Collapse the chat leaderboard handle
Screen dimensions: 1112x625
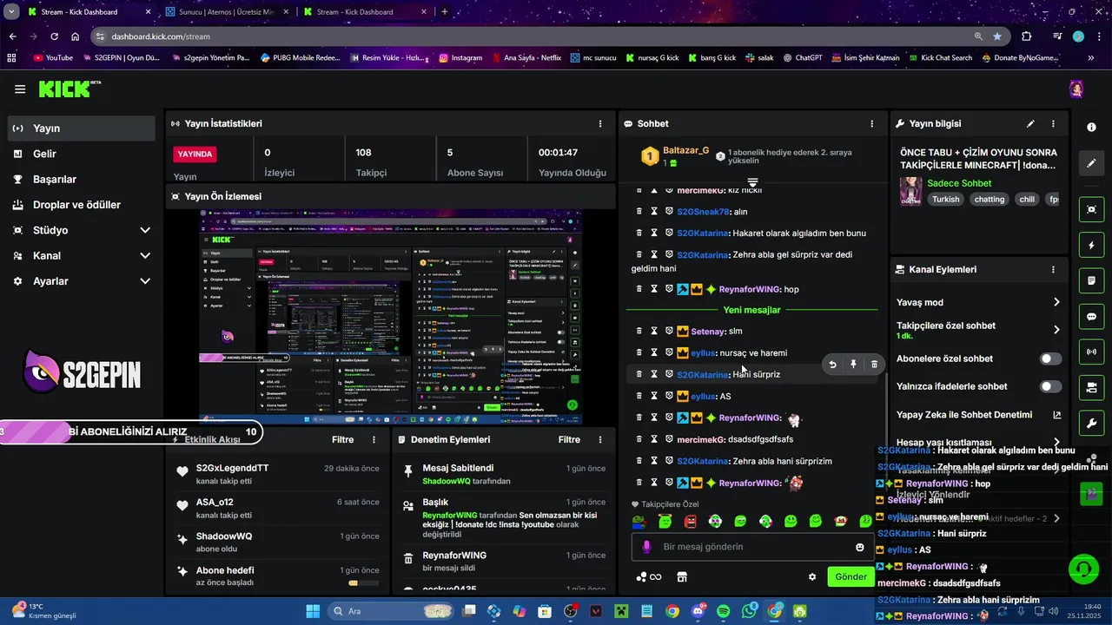(x=752, y=183)
